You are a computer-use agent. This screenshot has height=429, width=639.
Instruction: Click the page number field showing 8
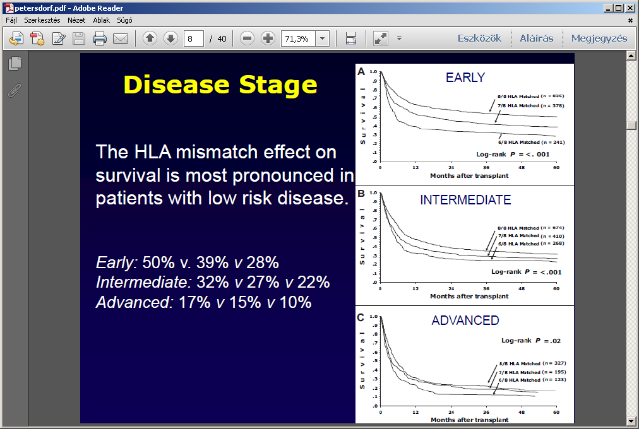coord(194,38)
